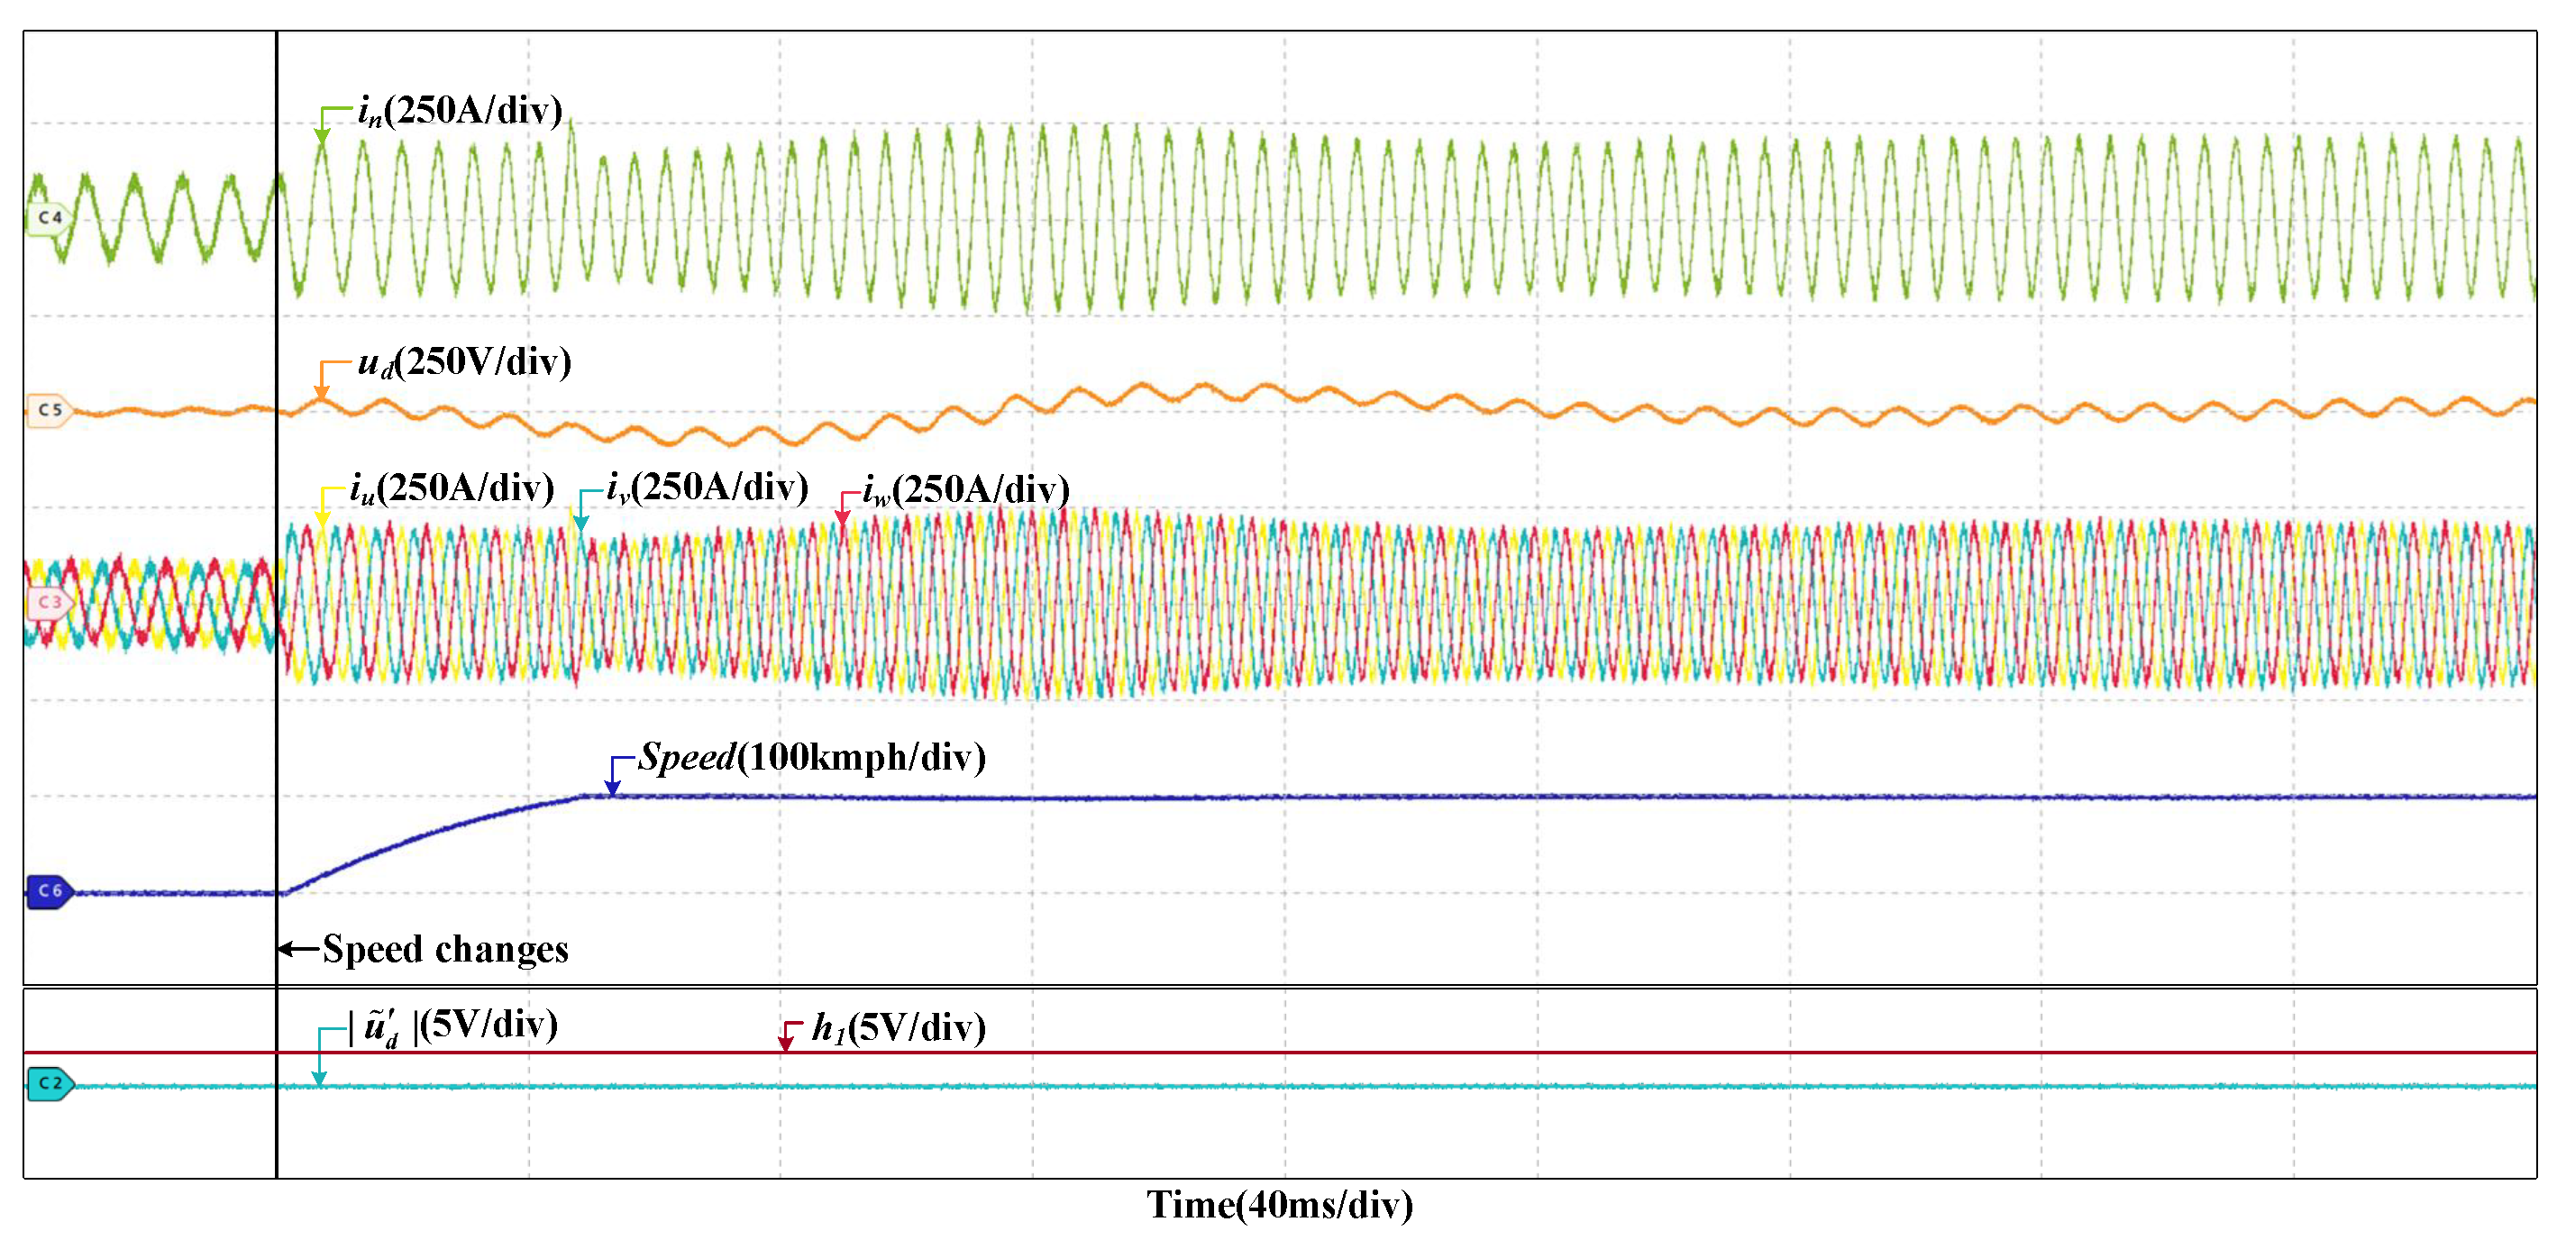2557x1240 pixels.
Task: Click the Speed(100kmph/div) label
Action: pos(812,758)
